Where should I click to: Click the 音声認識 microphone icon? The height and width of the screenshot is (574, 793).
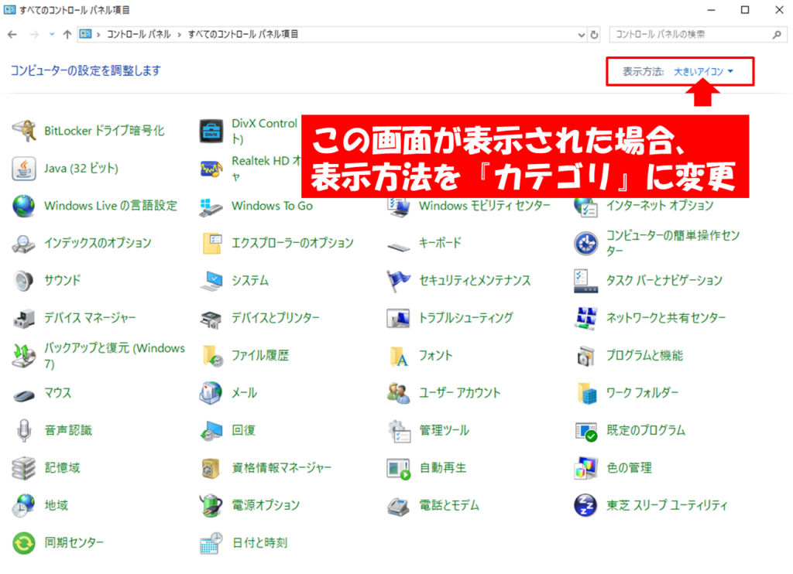pyautogui.click(x=24, y=430)
